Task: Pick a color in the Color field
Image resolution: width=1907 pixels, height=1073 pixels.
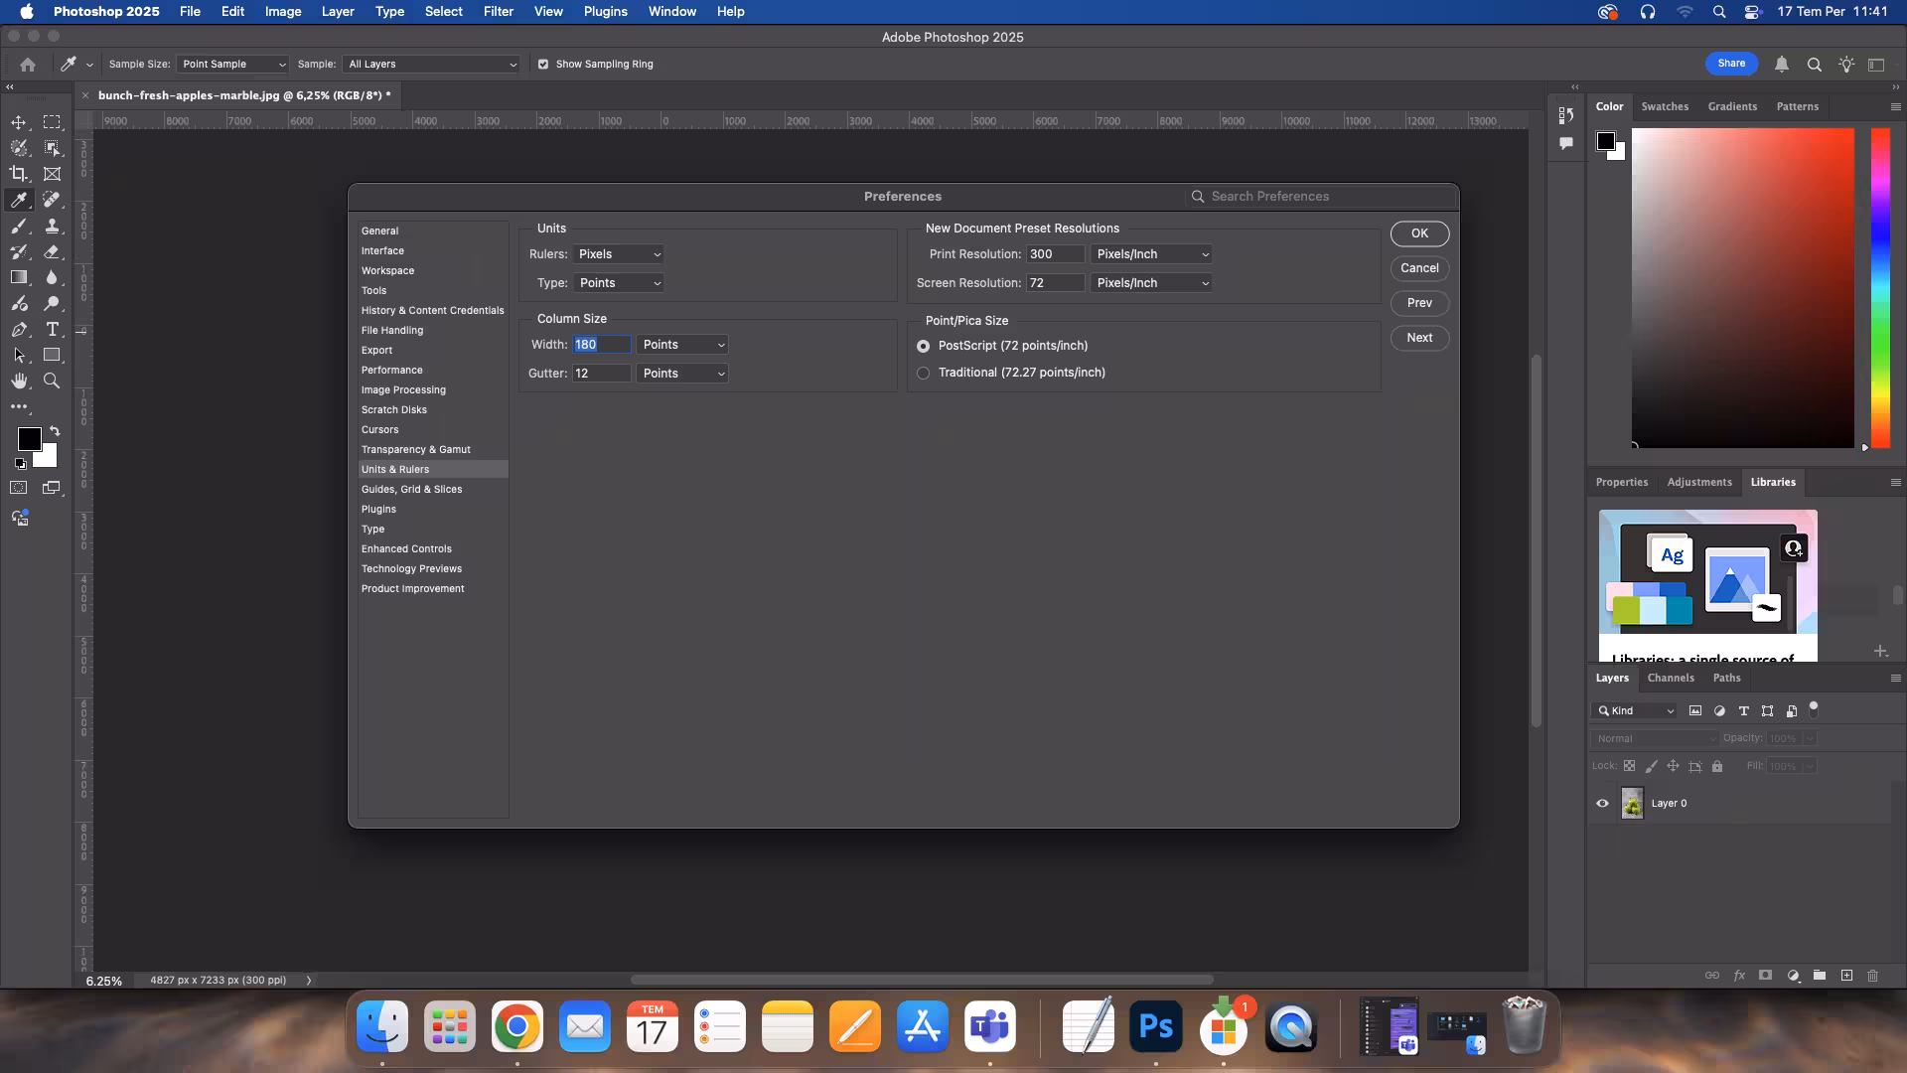Action: tap(1742, 288)
